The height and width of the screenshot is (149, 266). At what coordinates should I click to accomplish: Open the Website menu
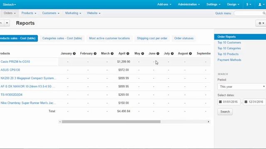tap(94, 13)
